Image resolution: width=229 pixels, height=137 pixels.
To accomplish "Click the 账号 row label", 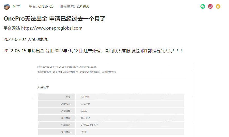I will [x=68, y=97].
